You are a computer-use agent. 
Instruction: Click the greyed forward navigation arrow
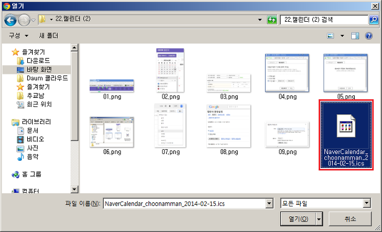coord(24,20)
